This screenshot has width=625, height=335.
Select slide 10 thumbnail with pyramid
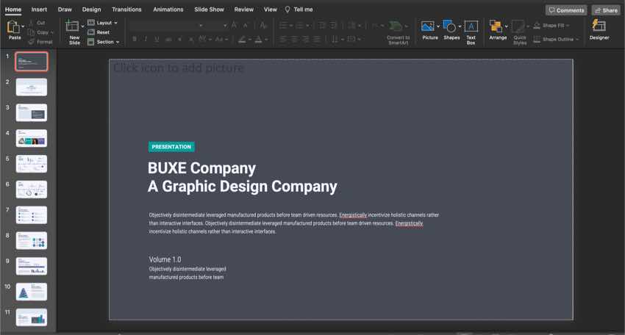pos(32,292)
